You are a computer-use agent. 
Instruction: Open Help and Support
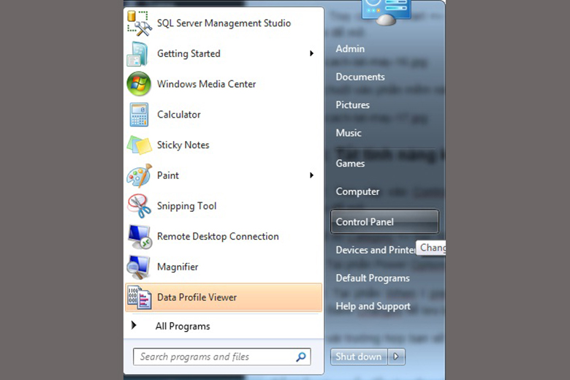(373, 306)
